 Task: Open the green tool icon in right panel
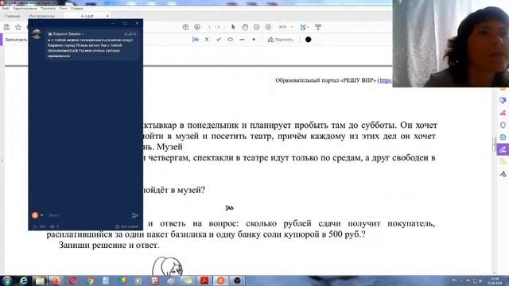click(x=503, y=137)
